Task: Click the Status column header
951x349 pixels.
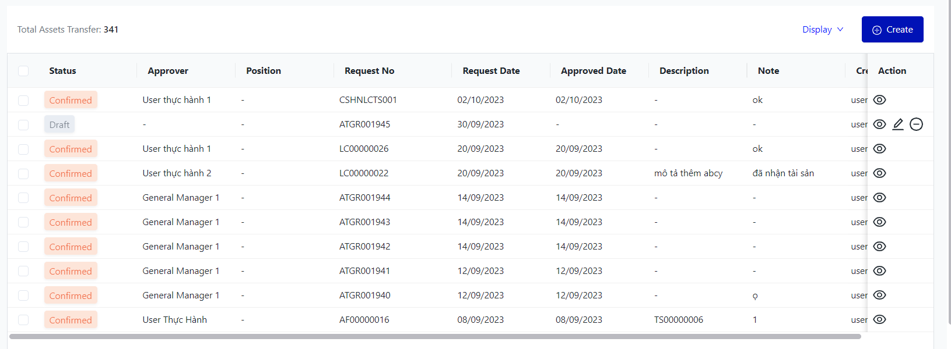Action: (62, 71)
